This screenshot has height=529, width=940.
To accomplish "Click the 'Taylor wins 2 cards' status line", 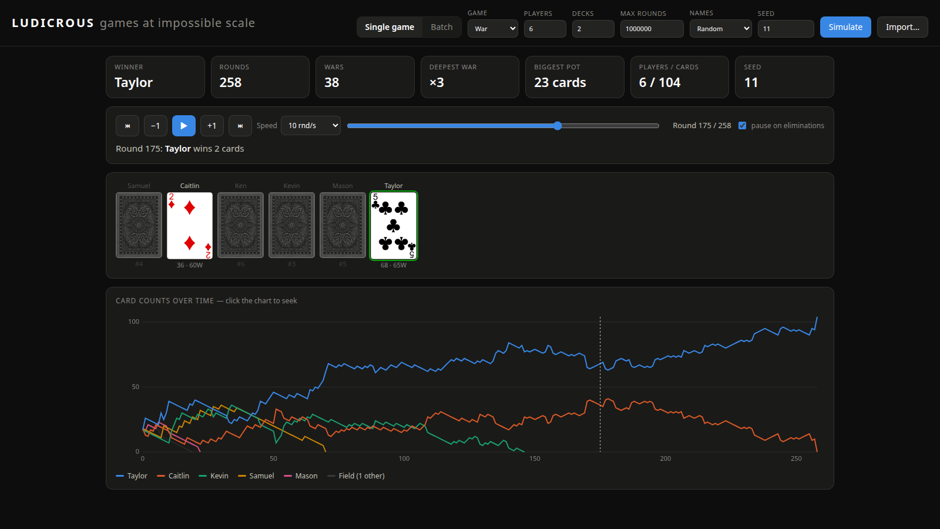I will (x=180, y=149).
